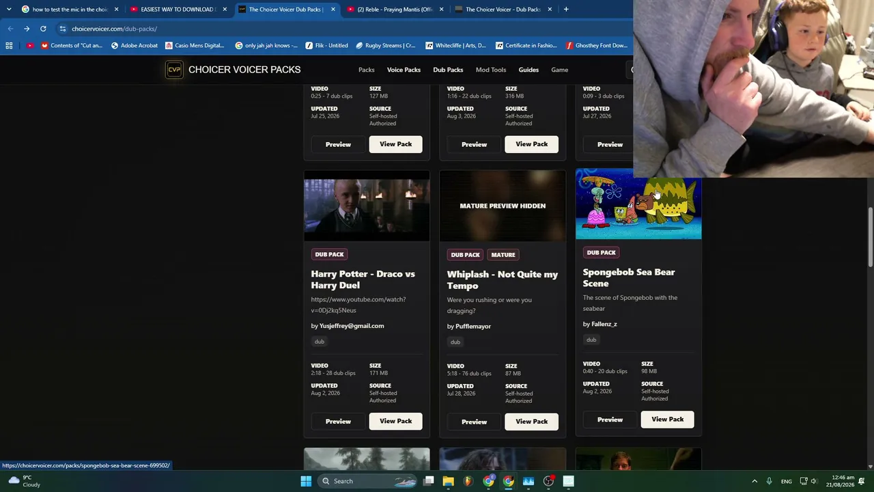Open the bookmarks bar apps grid icon
874x492 pixels.
click(x=9, y=46)
